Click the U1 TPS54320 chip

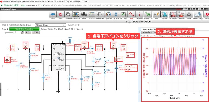[58, 57]
